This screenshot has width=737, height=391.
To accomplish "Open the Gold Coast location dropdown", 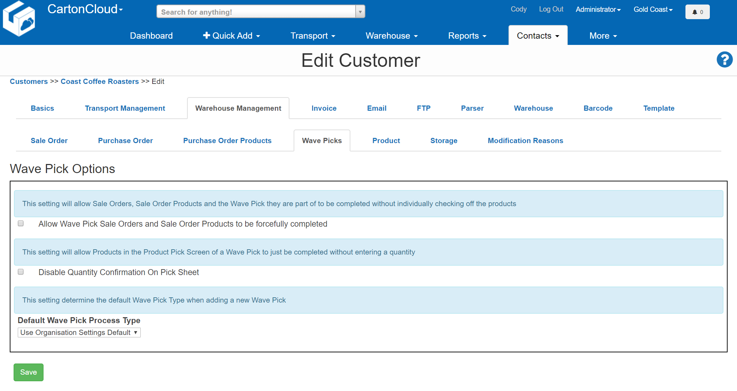I will click(x=653, y=9).
